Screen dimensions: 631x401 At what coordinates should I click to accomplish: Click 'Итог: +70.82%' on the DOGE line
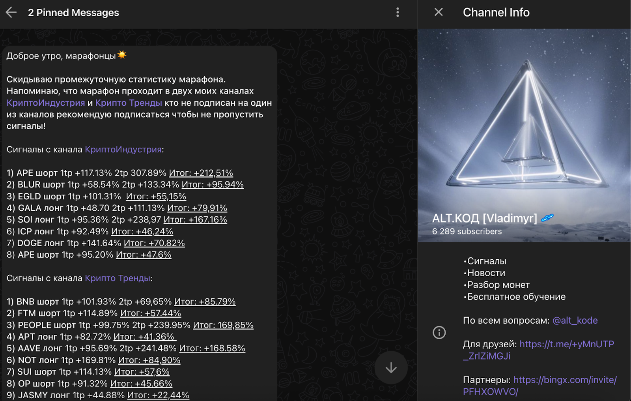tap(154, 243)
